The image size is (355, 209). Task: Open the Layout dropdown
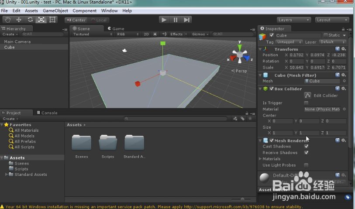click(x=332, y=20)
